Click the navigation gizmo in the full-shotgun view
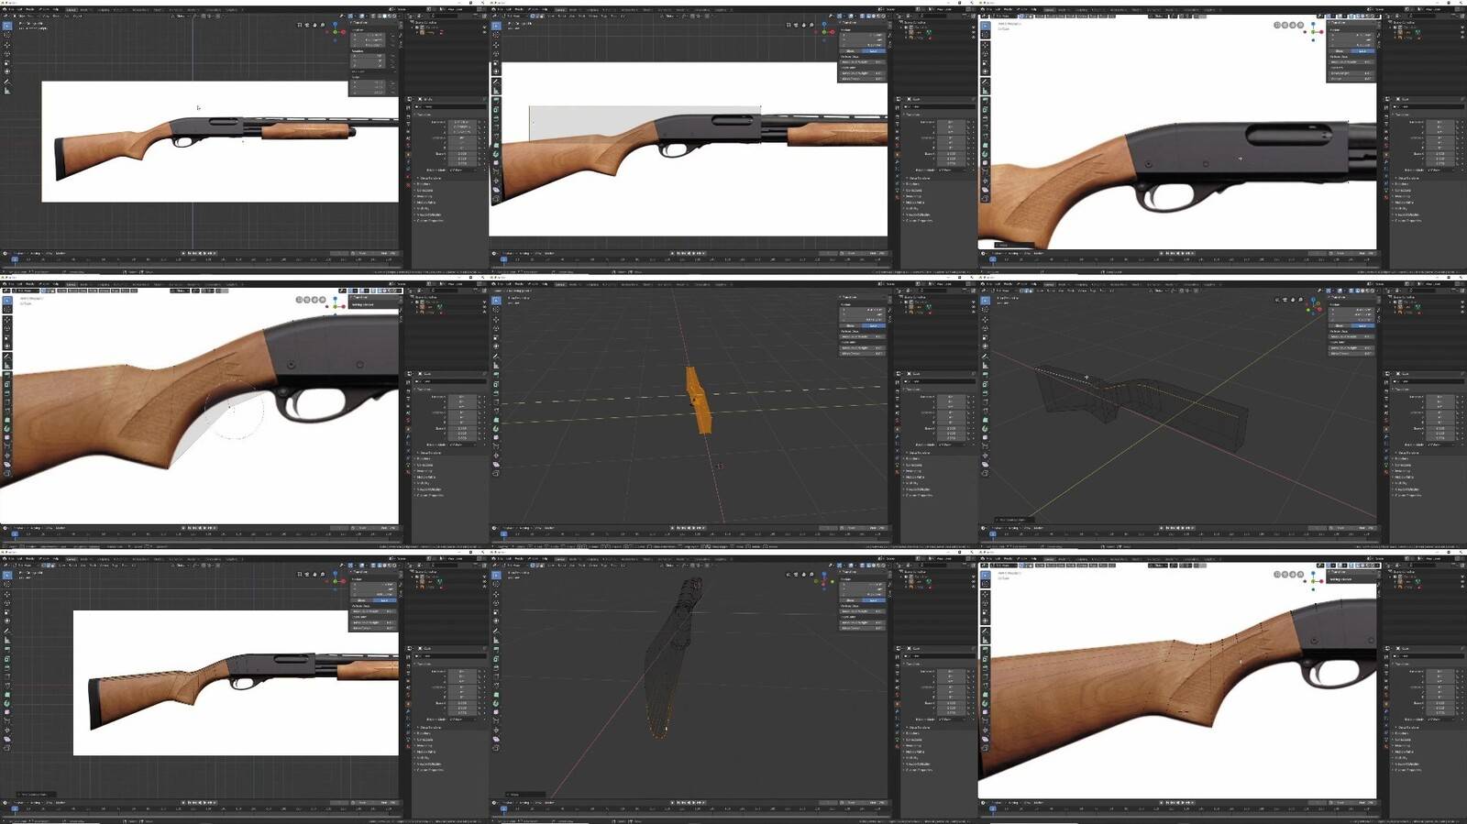The width and height of the screenshot is (1467, 824). (336, 32)
